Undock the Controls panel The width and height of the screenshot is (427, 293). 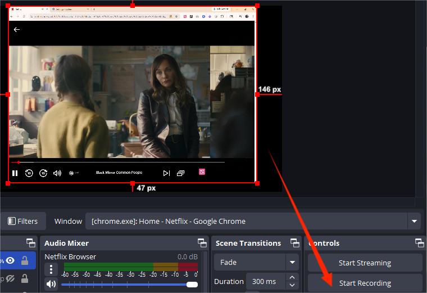point(419,243)
